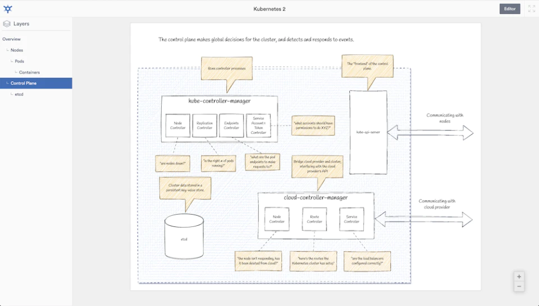This screenshot has width=539, height=306.
Task: Click the 'Kubernetes 2' document title
Action: tap(269, 9)
